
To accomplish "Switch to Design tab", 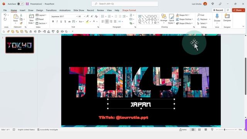I will (x=40, y=10).
